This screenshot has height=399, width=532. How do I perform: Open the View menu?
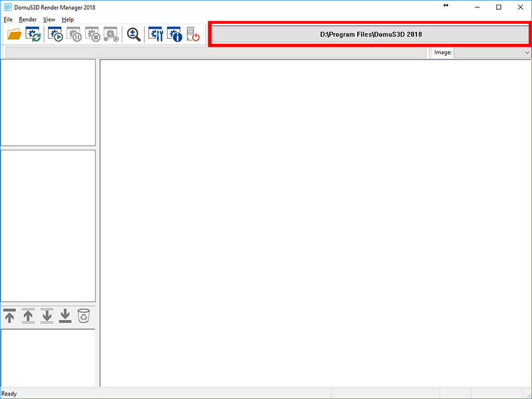[49, 20]
